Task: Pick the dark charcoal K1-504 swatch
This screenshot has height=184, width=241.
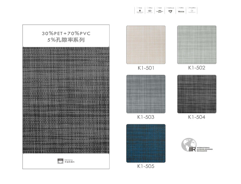Action: [197, 94]
